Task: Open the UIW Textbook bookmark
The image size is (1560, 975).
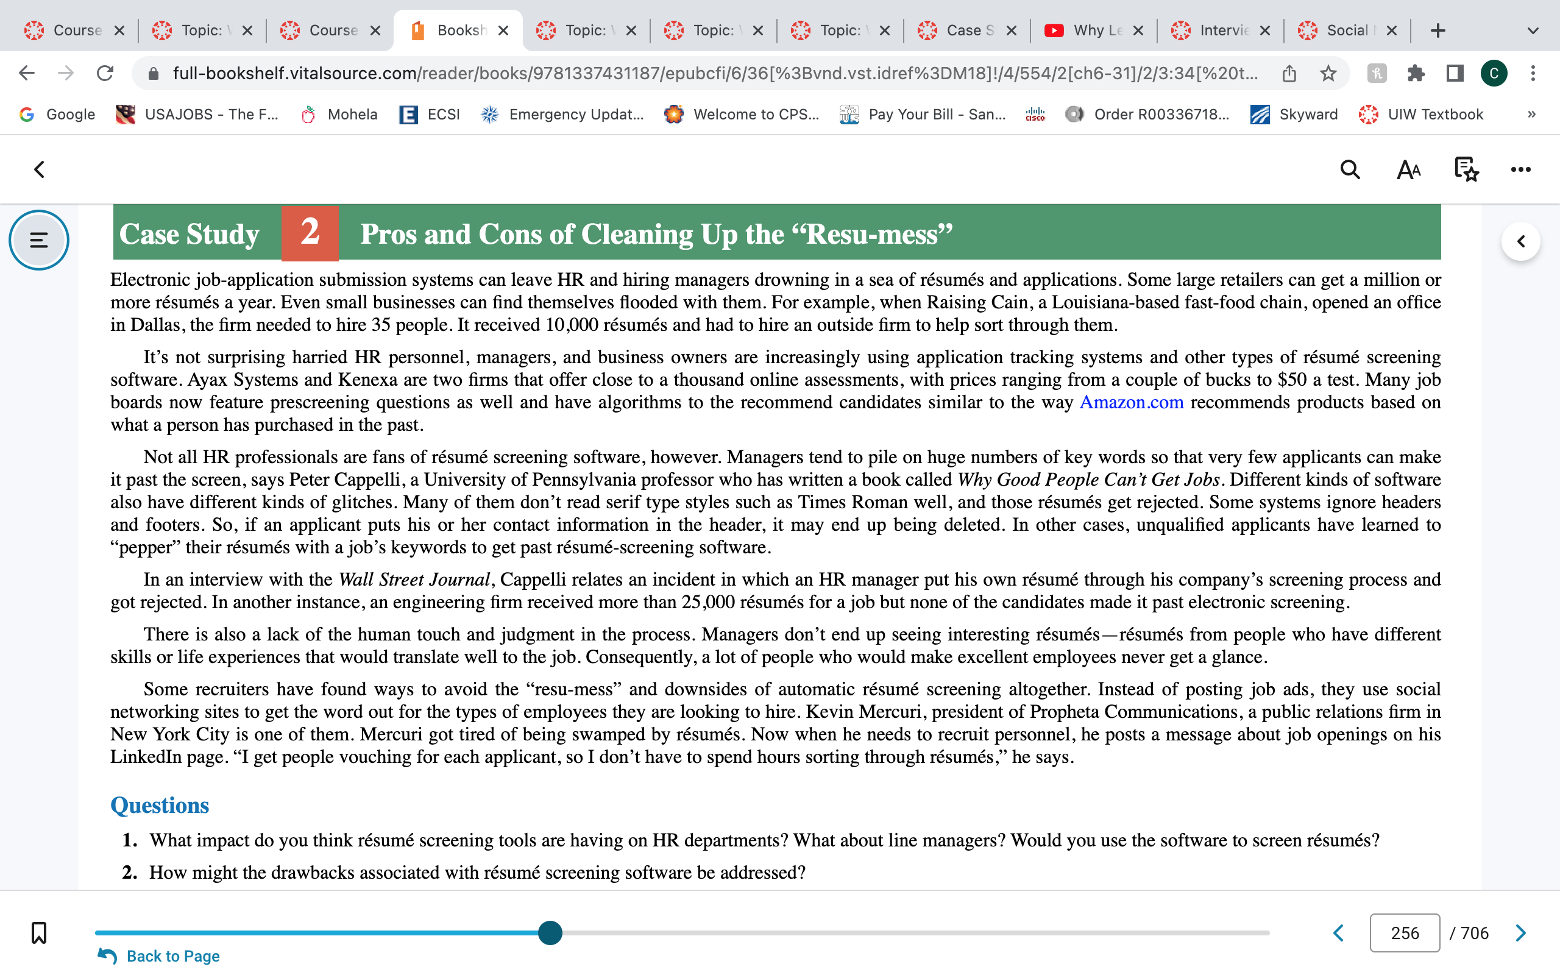Action: [x=1421, y=114]
